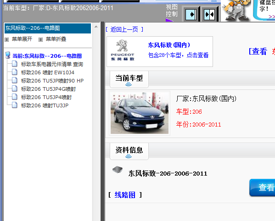This screenshot has height=221, width=275.
Task: Click 菜单展开 to expand the menu
Action: coord(22,39)
